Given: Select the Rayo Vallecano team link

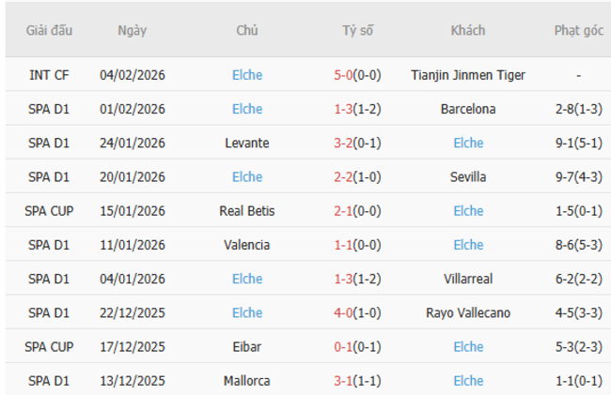Looking at the screenshot, I should [x=468, y=312].
